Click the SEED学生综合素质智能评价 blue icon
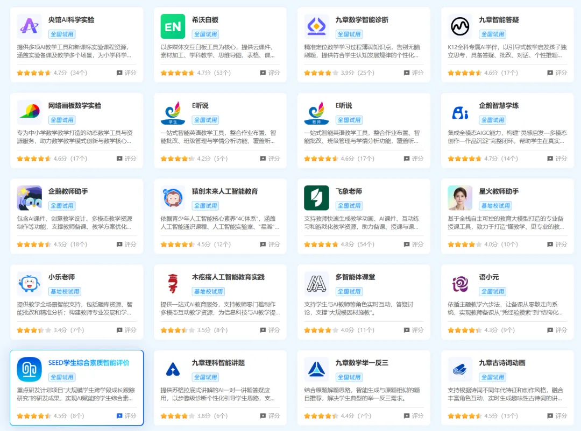The height and width of the screenshot is (431, 581). click(x=29, y=369)
